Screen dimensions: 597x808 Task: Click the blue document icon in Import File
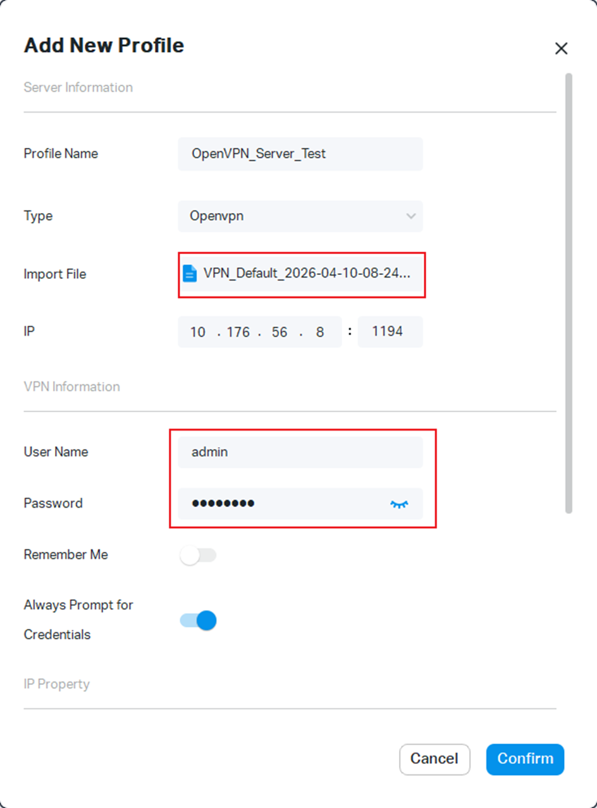point(189,274)
